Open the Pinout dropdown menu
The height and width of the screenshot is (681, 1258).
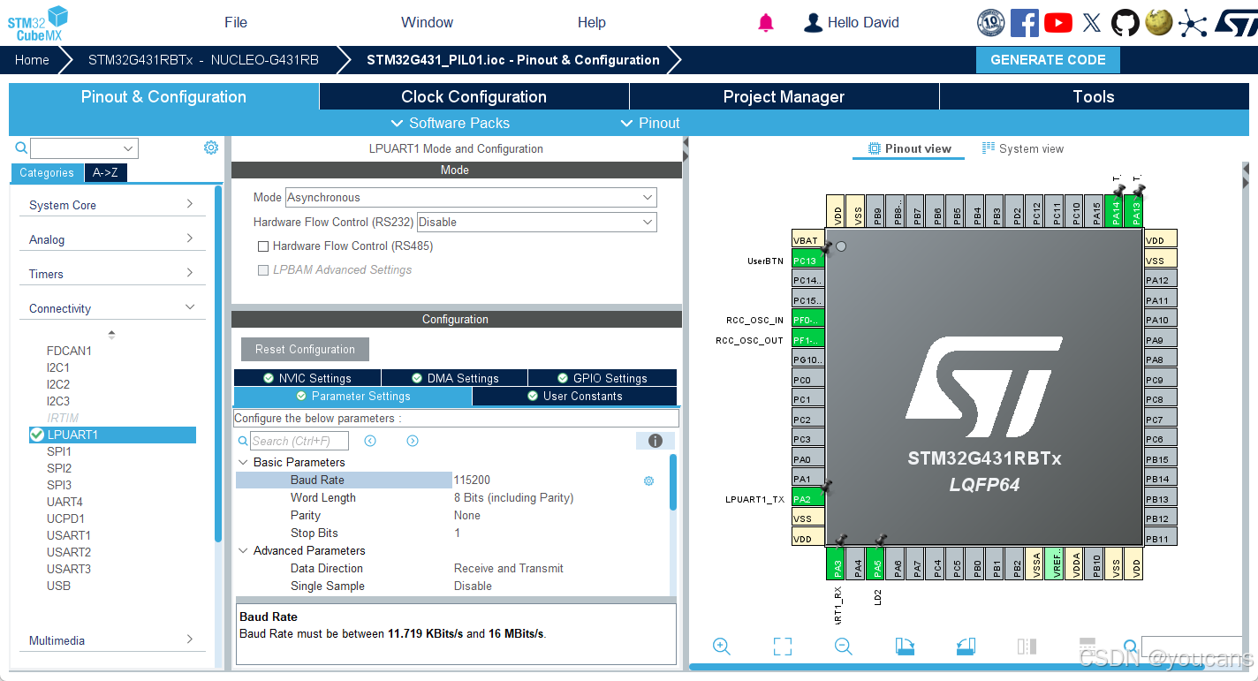tap(650, 123)
